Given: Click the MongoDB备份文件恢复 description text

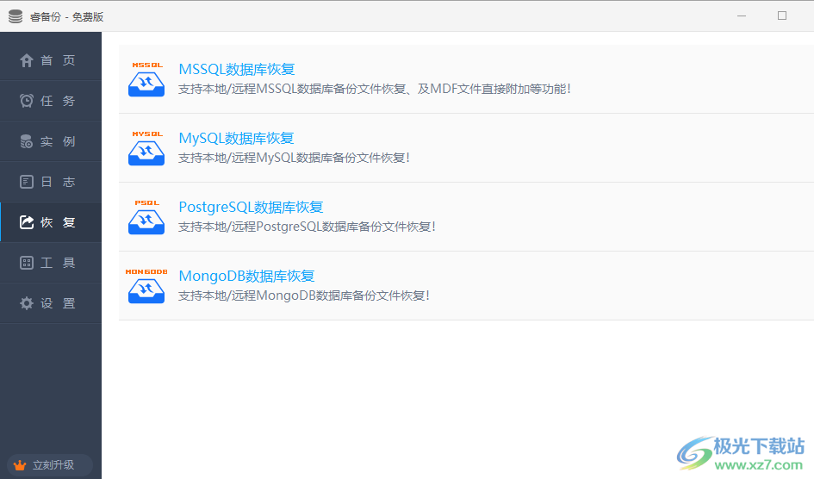Looking at the screenshot, I should pos(304,295).
